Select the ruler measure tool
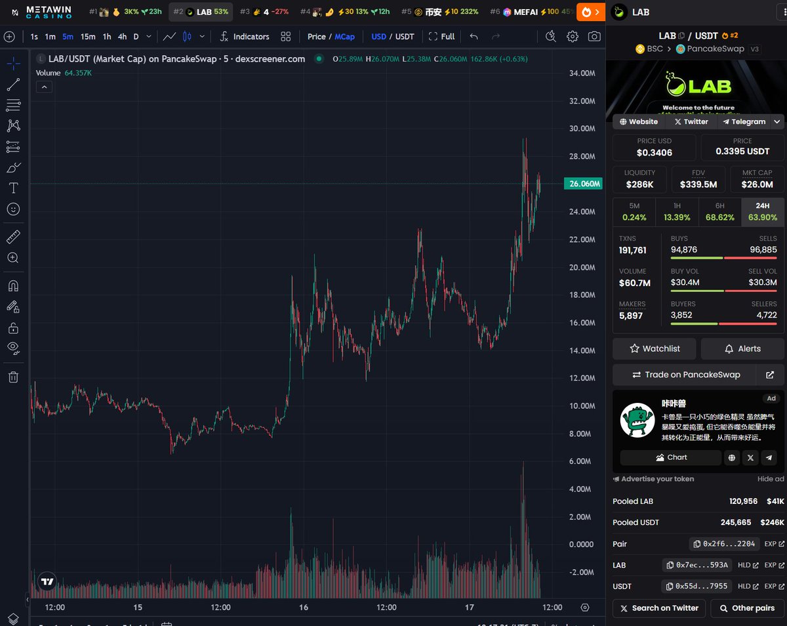 13,237
